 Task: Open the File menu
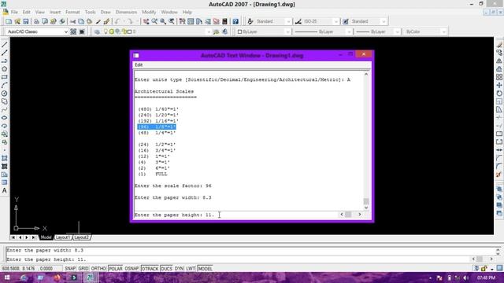[x=14, y=13]
